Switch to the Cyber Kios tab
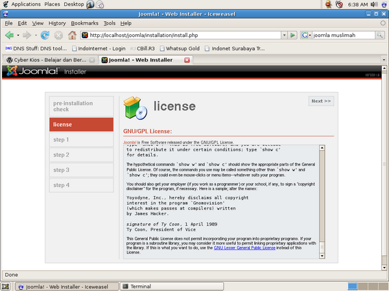The height and width of the screenshot is (291, 389). click(x=50, y=60)
